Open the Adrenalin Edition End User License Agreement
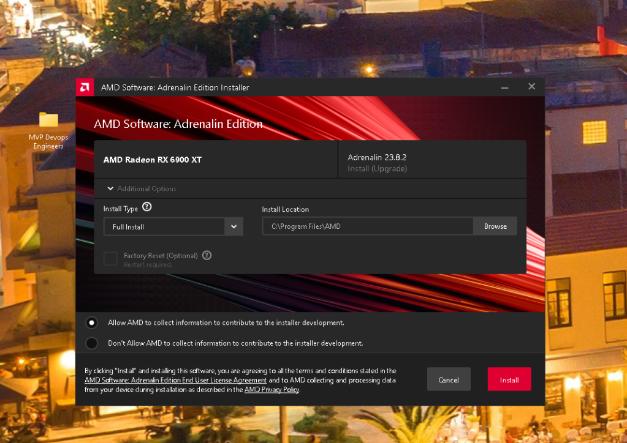This screenshot has width=627, height=443. (175, 381)
